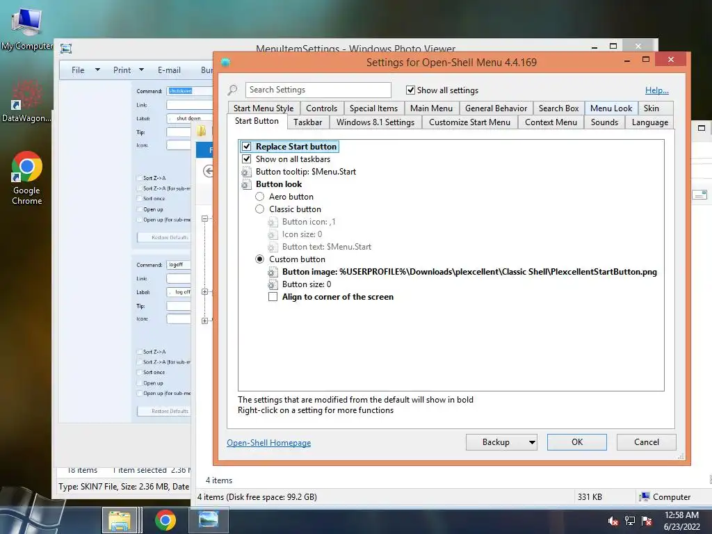Switch to Taskbar tab
The width and height of the screenshot is (712, 534).
[308, 122]
